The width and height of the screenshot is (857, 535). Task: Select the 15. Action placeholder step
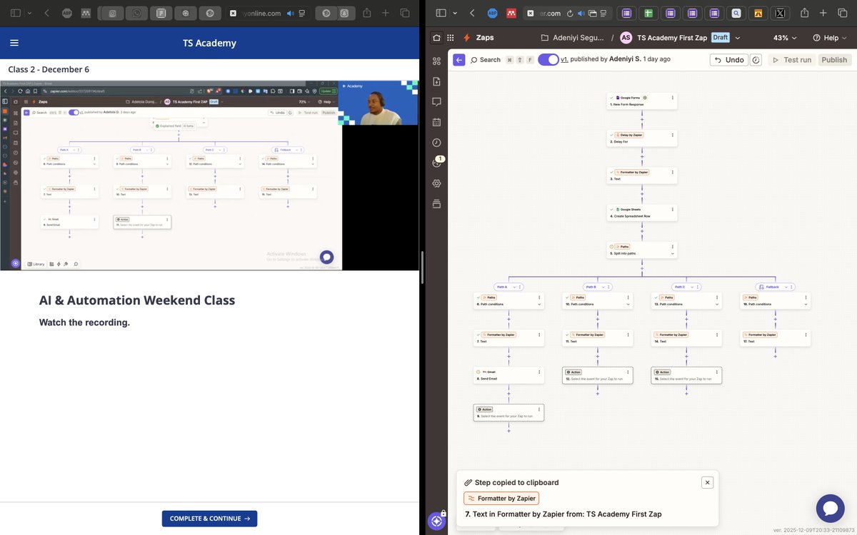(686, 375)
